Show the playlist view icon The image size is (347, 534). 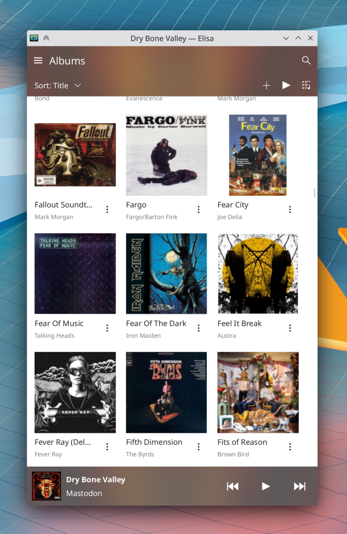306,85
